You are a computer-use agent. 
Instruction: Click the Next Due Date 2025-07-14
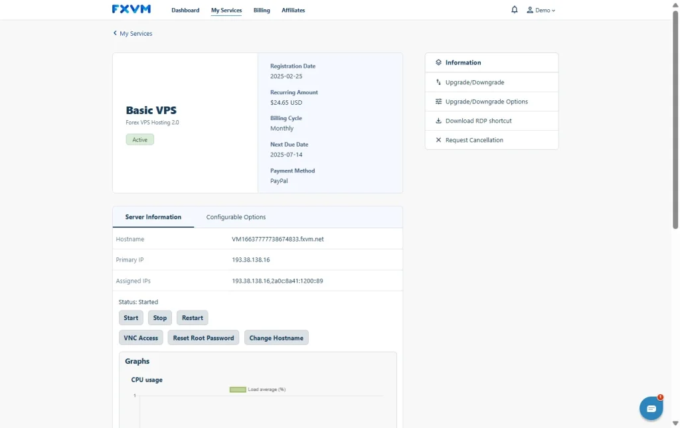(x=286, y=155)
